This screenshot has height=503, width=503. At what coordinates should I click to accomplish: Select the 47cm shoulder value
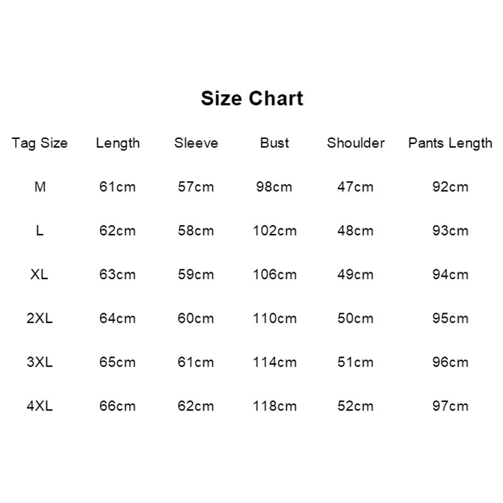[x=355, y=187]
